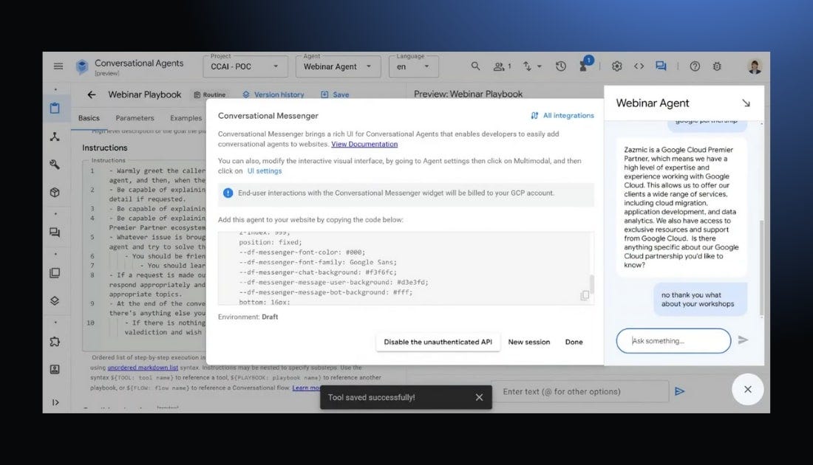This screenshot has width=813, height=465.
Task: Toggle the simulator chat icon
Action: tap(661, 66)
